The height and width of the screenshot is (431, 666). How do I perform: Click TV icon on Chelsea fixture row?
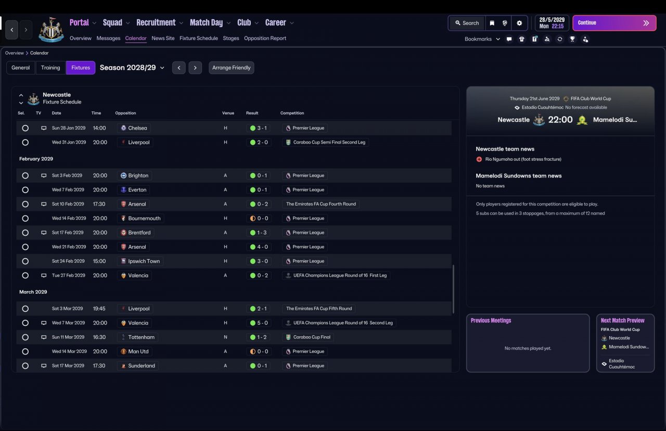(44, 128)
